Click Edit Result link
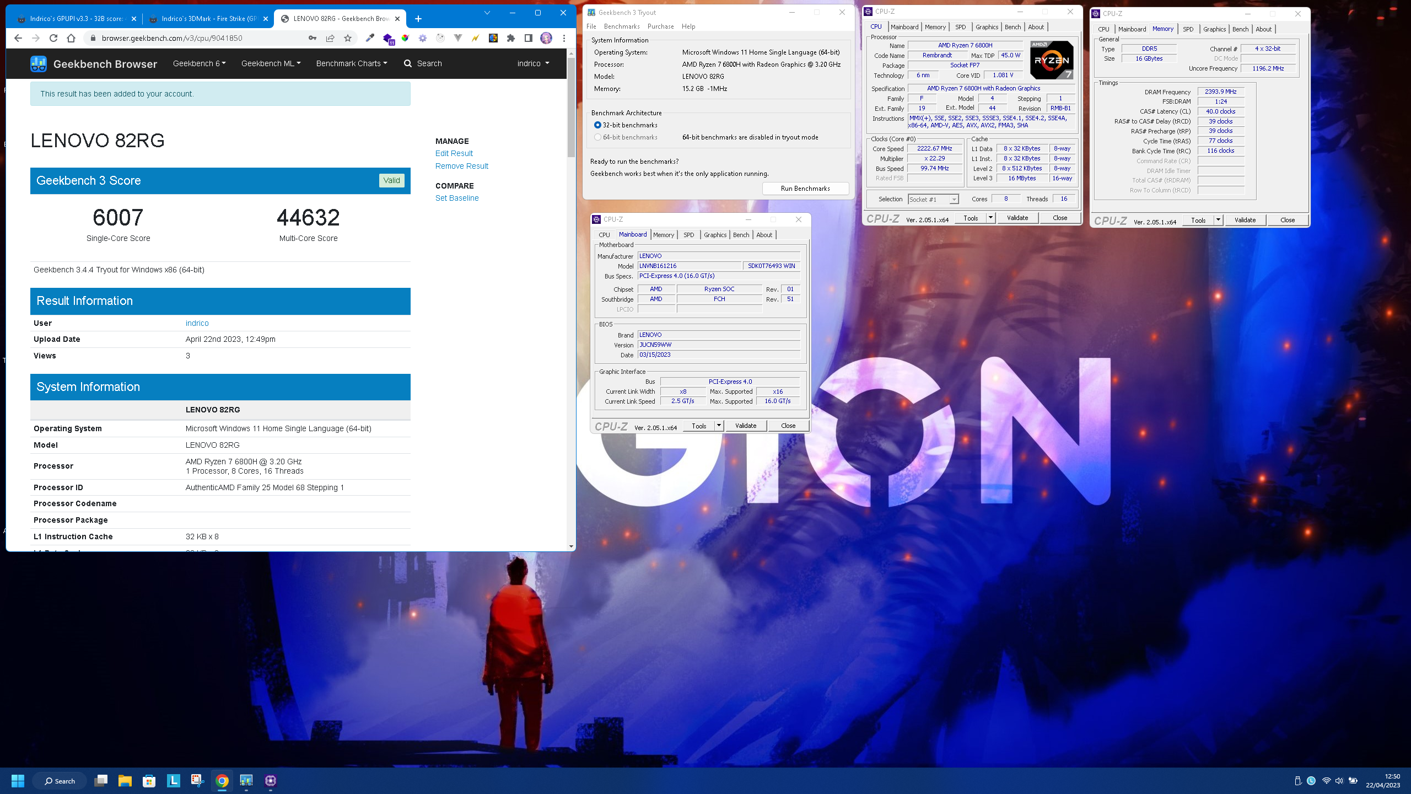 454,153
